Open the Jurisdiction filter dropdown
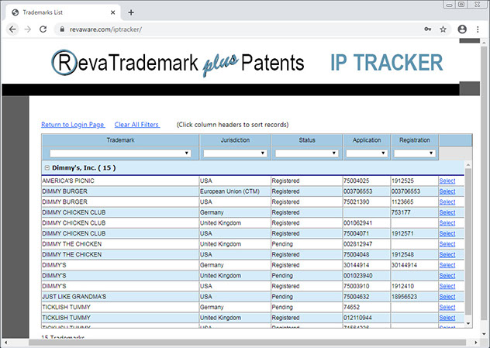490x348 pixels. pos(234,153)
